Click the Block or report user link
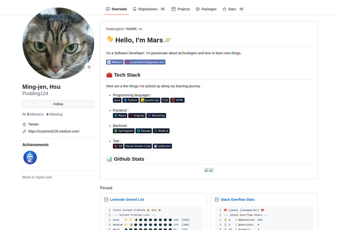 click(37, 177)
